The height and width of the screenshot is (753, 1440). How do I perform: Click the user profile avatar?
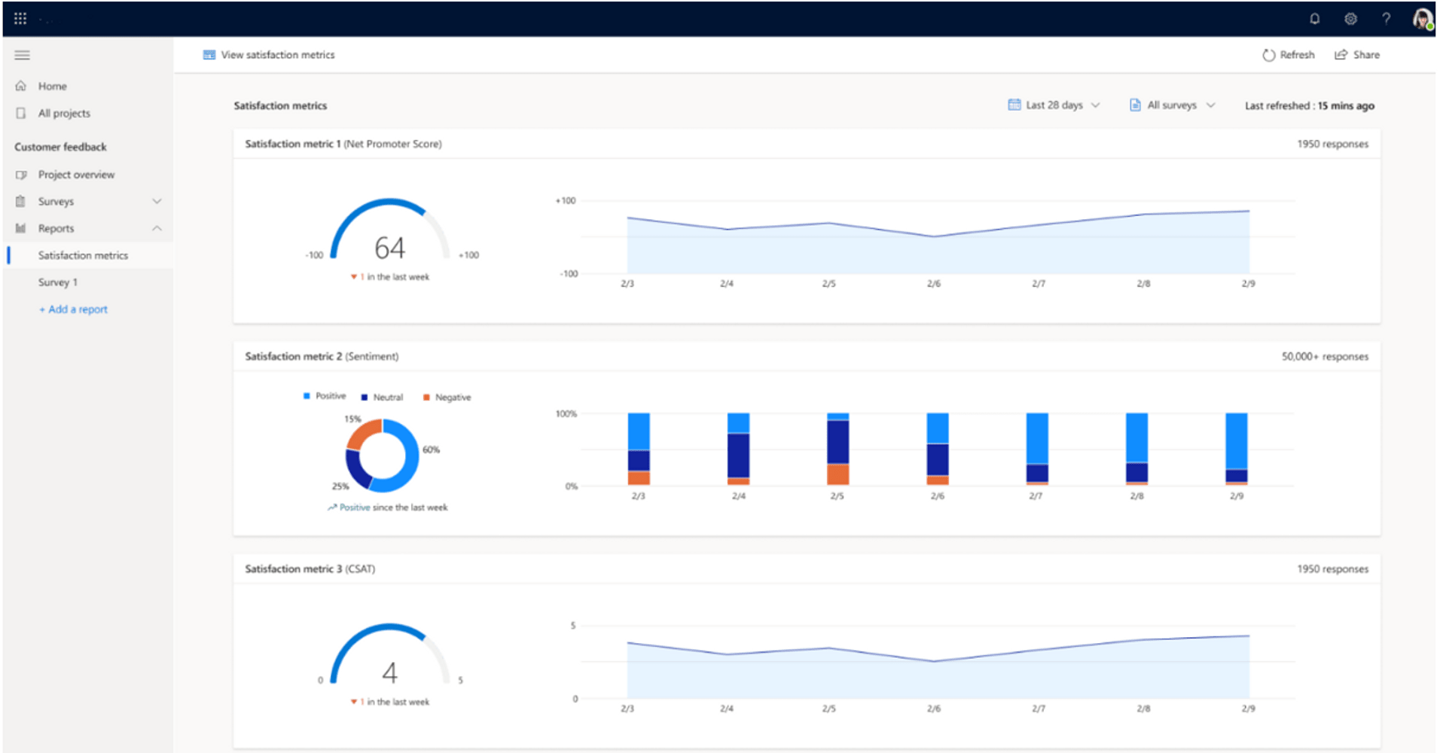coord(1423,18)
